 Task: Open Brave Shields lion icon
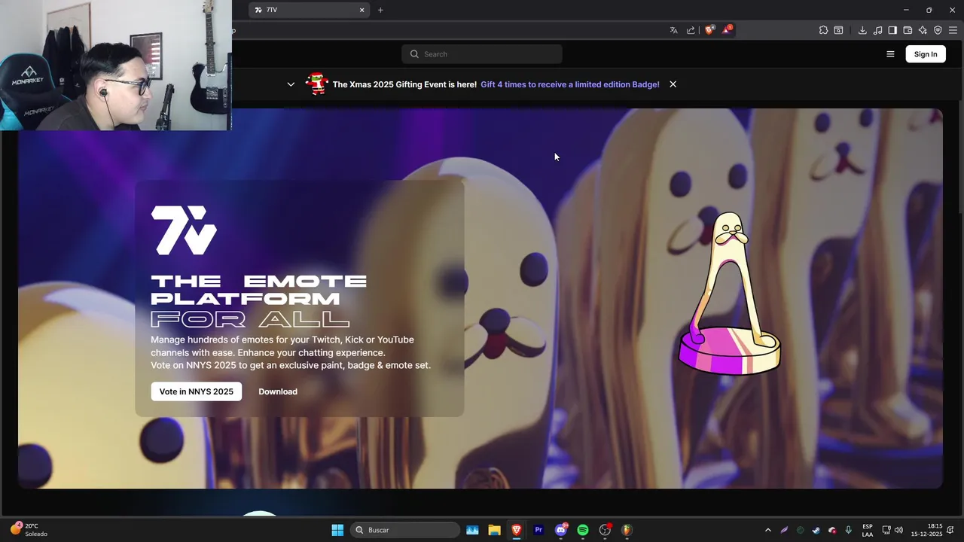709,30
